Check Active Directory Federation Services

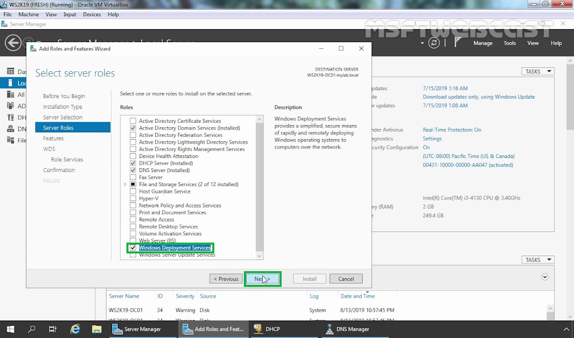[x=133, y=135]
